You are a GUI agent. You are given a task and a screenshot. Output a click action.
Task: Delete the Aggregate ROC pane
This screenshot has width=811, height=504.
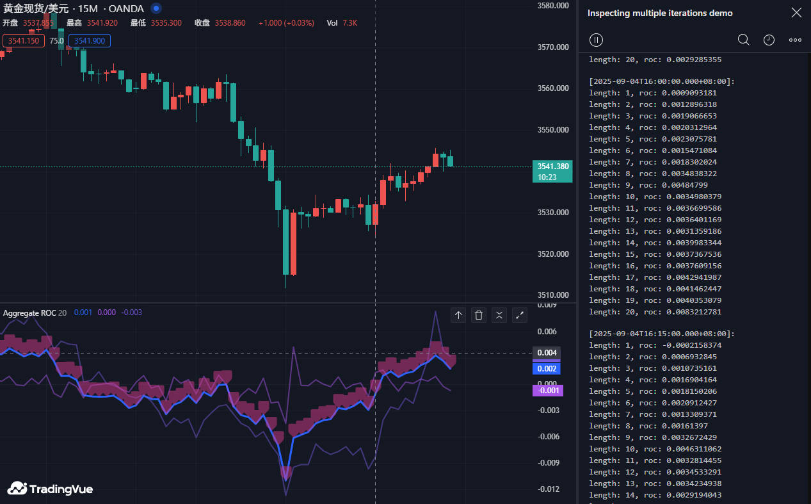click(x=478, y=314)
